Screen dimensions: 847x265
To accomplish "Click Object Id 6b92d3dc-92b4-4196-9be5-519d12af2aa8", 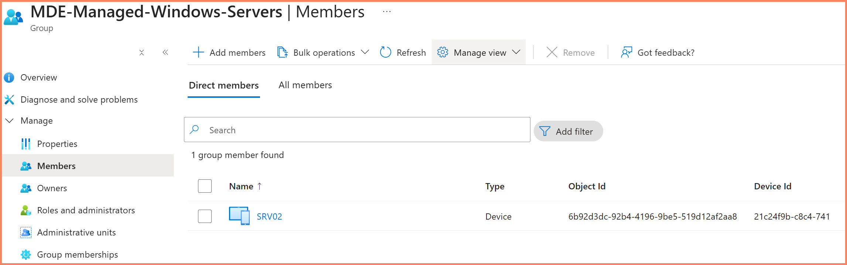I will click(652, 217).
